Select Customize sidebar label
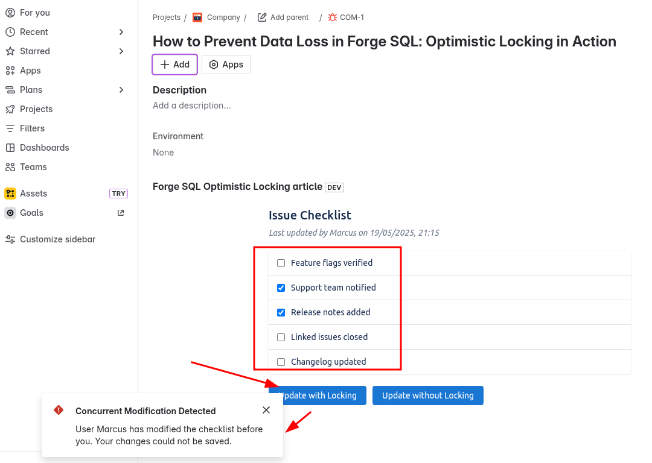This screenshot has height=463, width=652. pyautogui.click(x=58, y=239)
